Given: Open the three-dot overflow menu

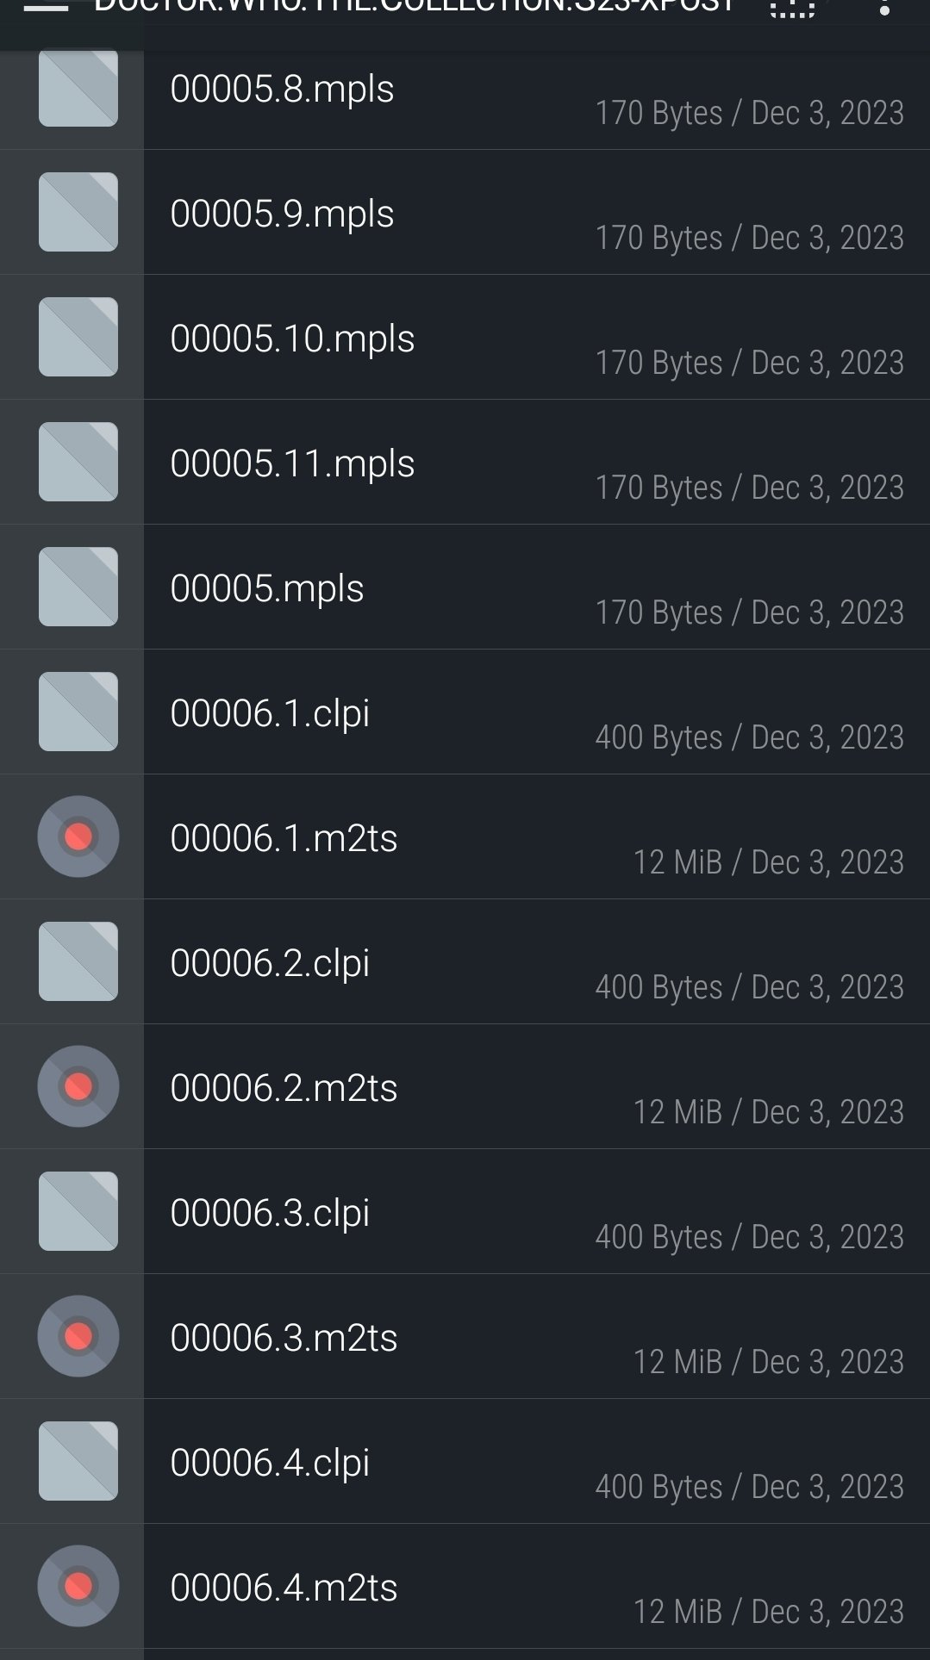Looking at the screenshot, I should [x=883, y=7].
